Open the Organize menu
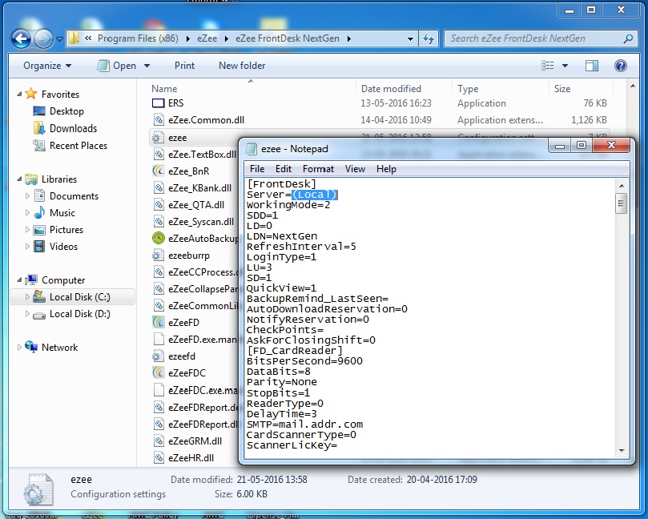648x519 pixels. click(x=47, y=66)
